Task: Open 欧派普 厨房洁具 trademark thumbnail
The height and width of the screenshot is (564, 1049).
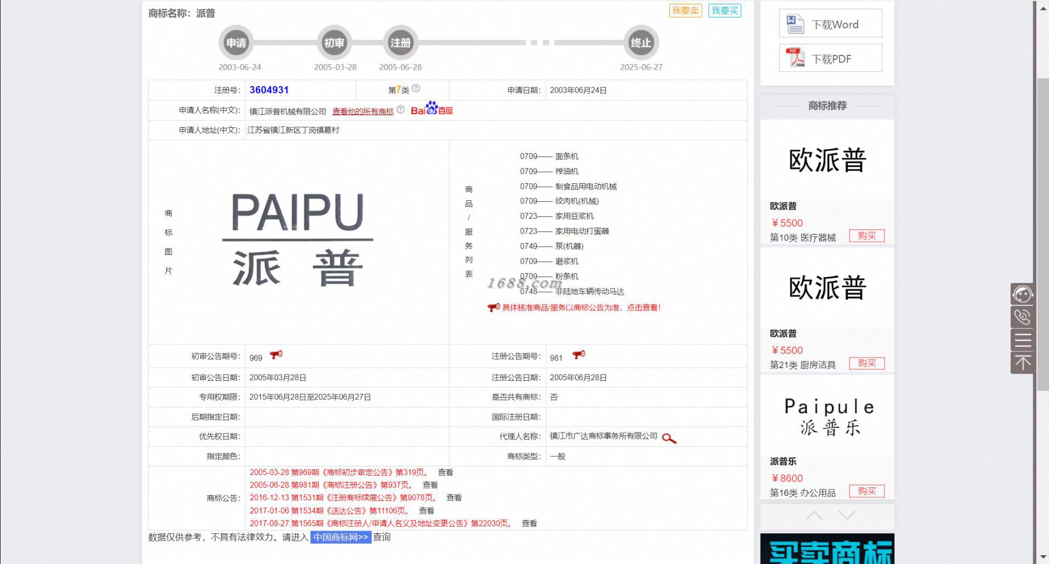Action: click(x=827, y=287)
